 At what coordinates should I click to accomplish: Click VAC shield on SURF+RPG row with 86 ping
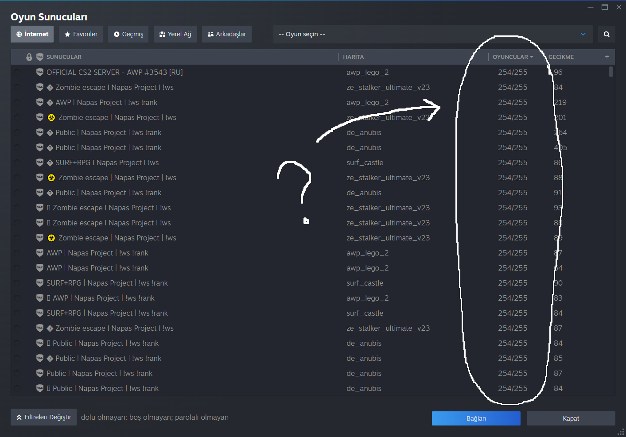point(40,162)
